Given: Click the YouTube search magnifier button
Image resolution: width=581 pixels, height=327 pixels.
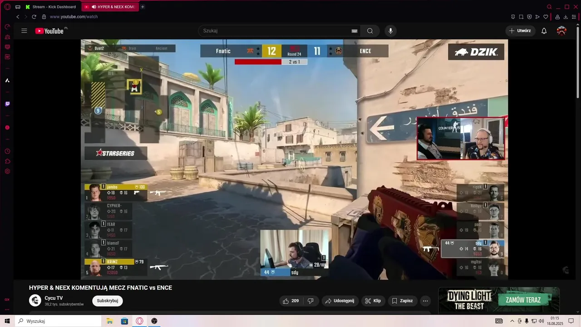Looking at the screenshot, I should (370, 31).
